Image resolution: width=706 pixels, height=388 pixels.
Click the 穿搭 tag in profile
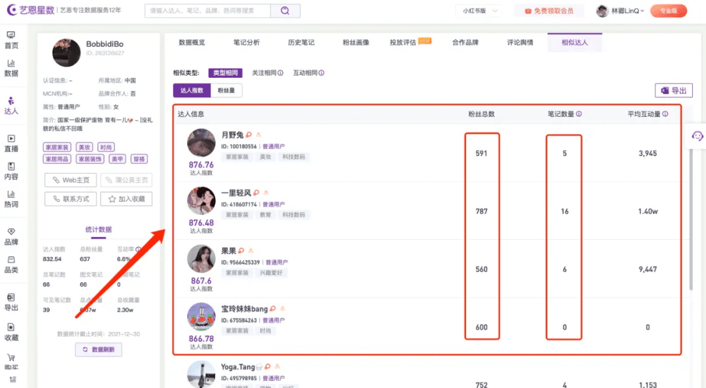click(139, 159)
